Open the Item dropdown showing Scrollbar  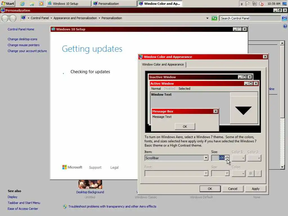[176, 158]
